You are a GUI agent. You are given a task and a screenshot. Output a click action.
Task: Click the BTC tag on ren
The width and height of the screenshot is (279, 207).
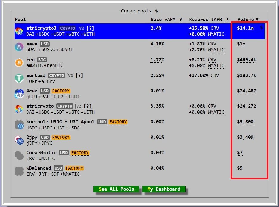pyautogui.click(x=42, y=60)
